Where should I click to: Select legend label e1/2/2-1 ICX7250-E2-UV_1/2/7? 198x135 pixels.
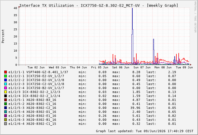(36, 76)
